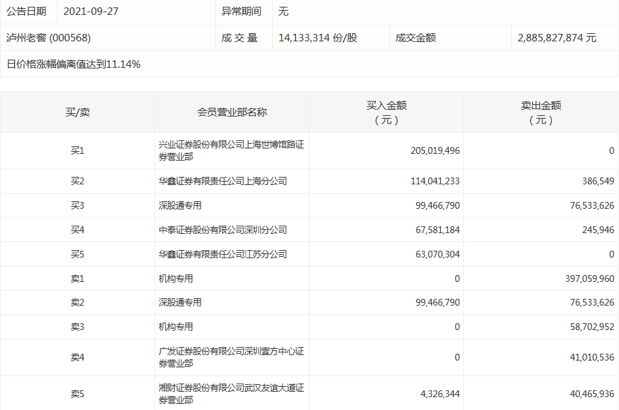Select sell amount 386,549
This screenshot has width=619, height=410.
pyautogui.click(x=598, y=182)
